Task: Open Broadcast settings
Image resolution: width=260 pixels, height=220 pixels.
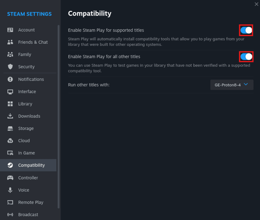Action: point(28,214)
